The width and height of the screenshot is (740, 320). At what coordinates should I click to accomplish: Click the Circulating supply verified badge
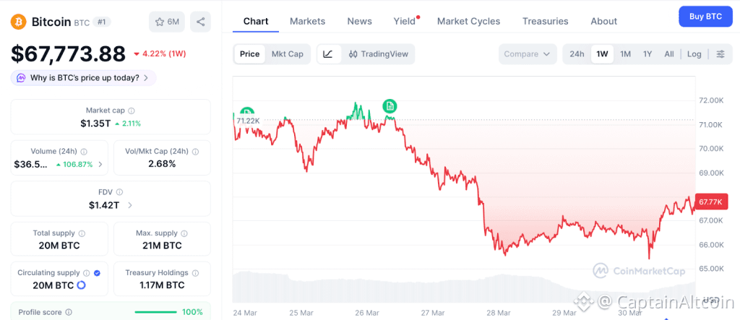[98, 273]
